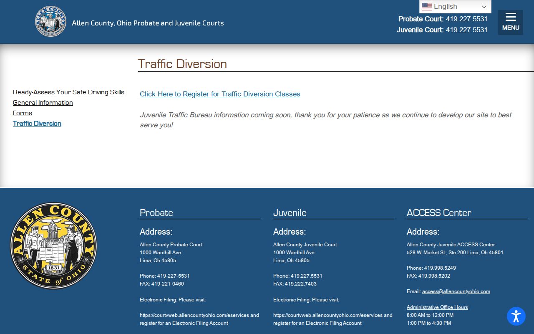534x334 pixels.
Task: Click the Juvenile footer heading
Action: pyautogui.click(x=290, y=213)
